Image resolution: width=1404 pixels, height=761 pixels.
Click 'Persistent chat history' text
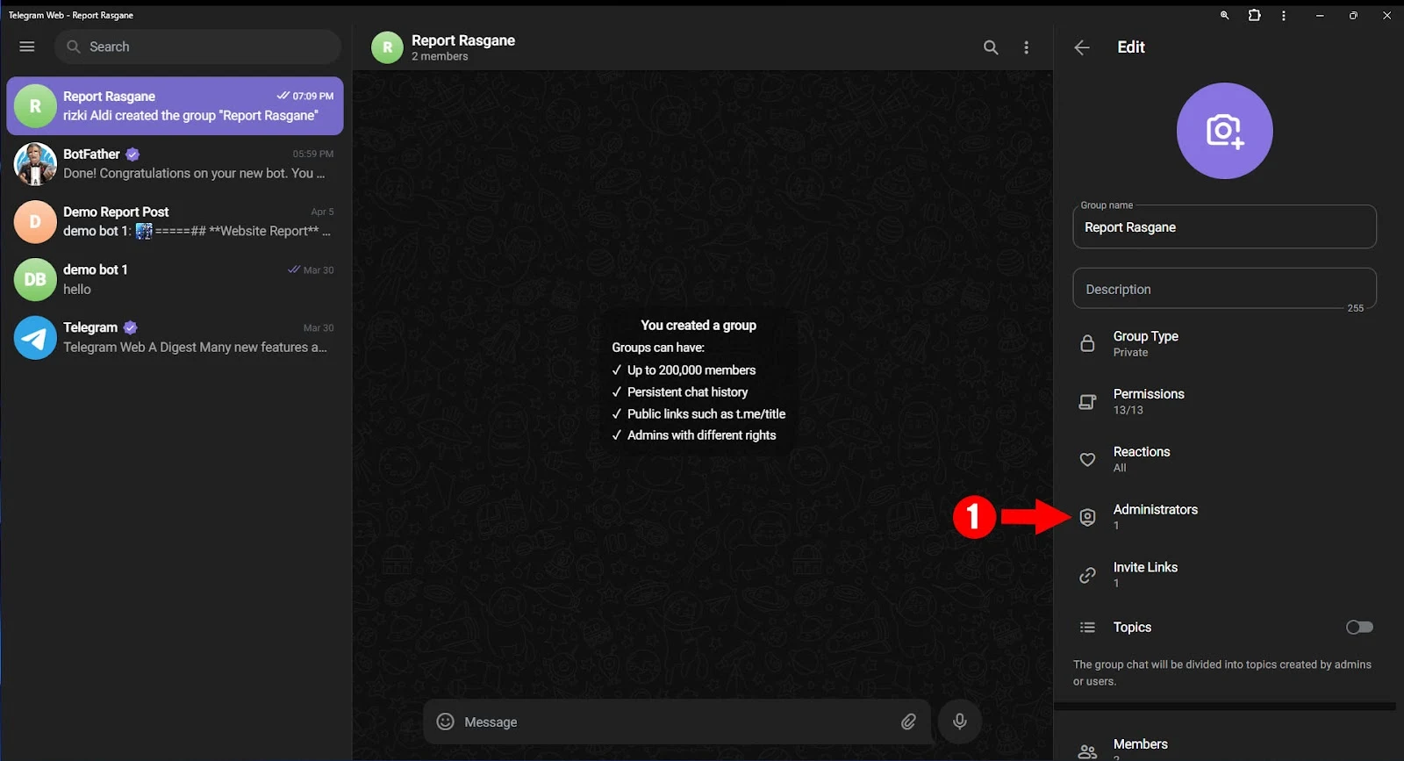[688, 392]
